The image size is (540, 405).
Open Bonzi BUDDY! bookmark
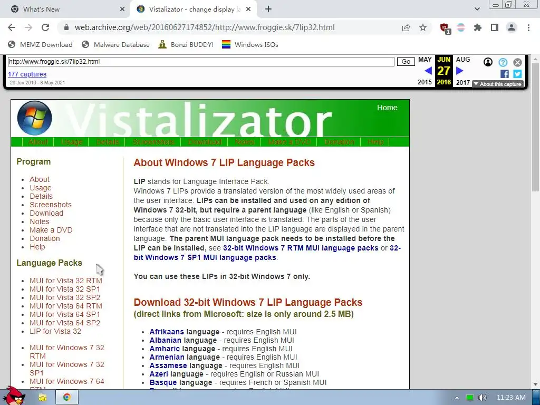tap(186, 44)
